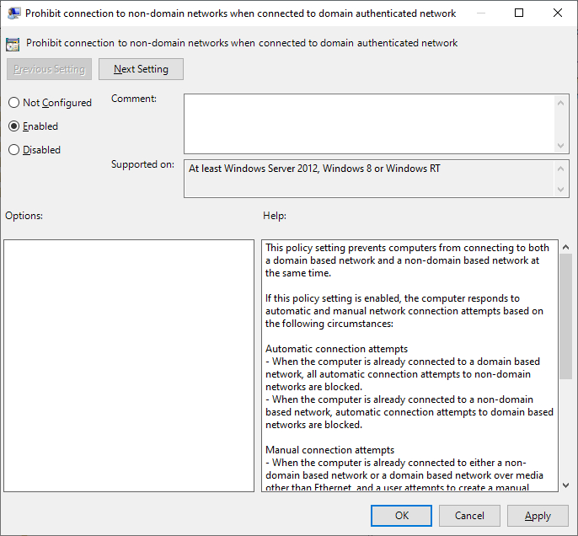Confirm with the OK button

point(401,516)
